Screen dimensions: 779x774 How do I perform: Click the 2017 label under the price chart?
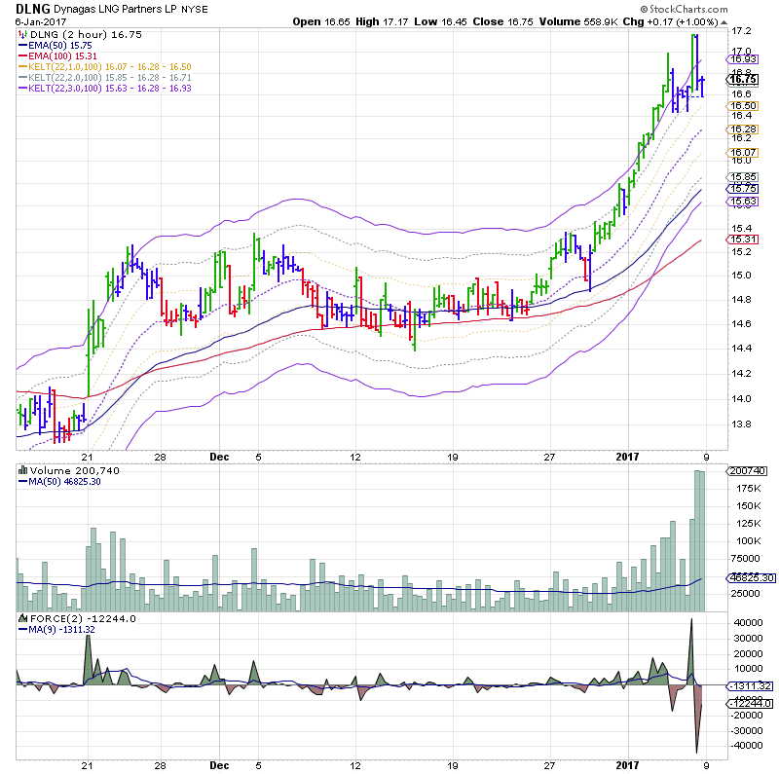(627, 457)
